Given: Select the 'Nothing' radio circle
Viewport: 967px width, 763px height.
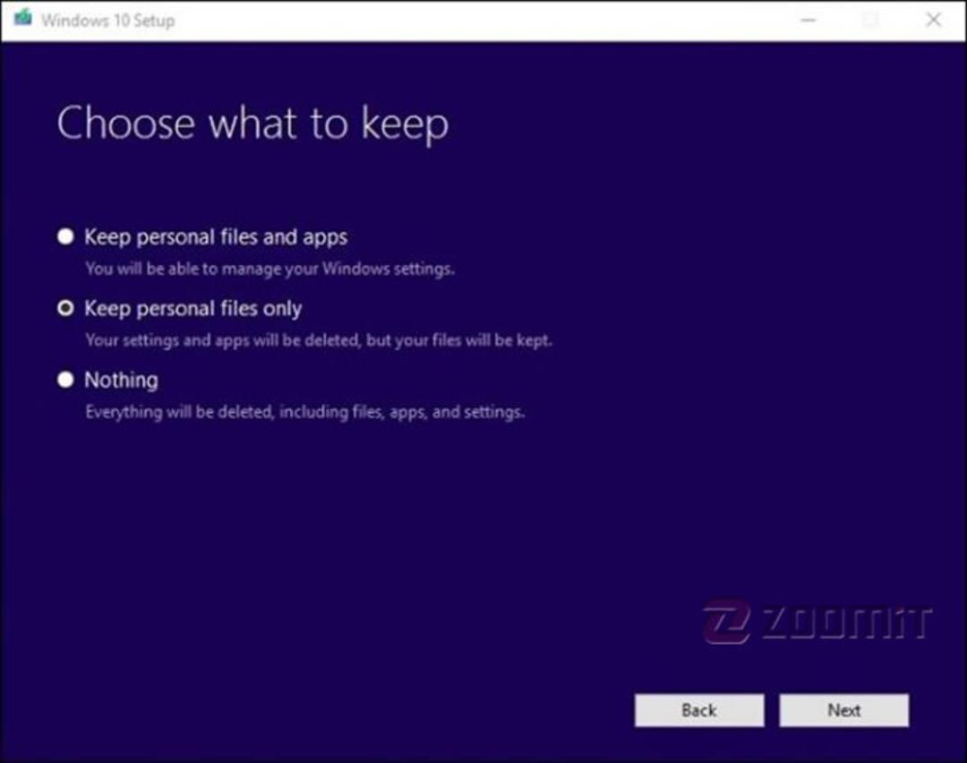Looking at the screenshot, I should 65,380.
